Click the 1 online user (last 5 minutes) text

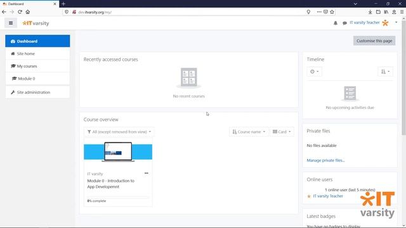tap(350, 190)
